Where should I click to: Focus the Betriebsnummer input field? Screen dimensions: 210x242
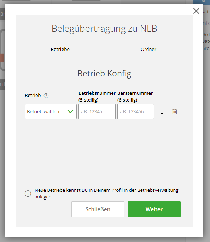click(x=97, y=111)
